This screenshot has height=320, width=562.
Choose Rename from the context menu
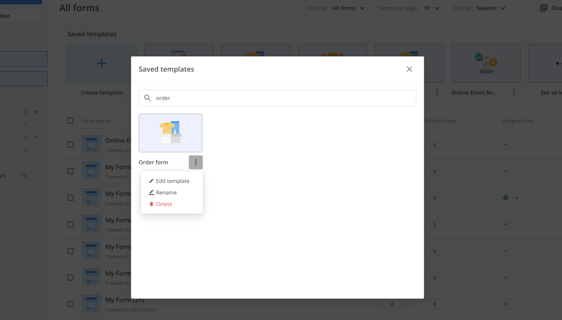click(x=163, y=193)
